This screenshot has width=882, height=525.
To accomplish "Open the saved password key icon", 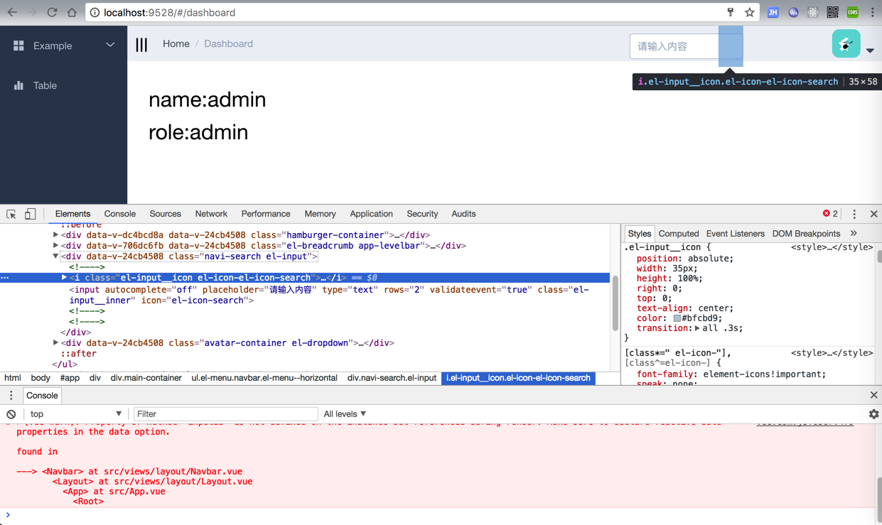I will (730, 12).
